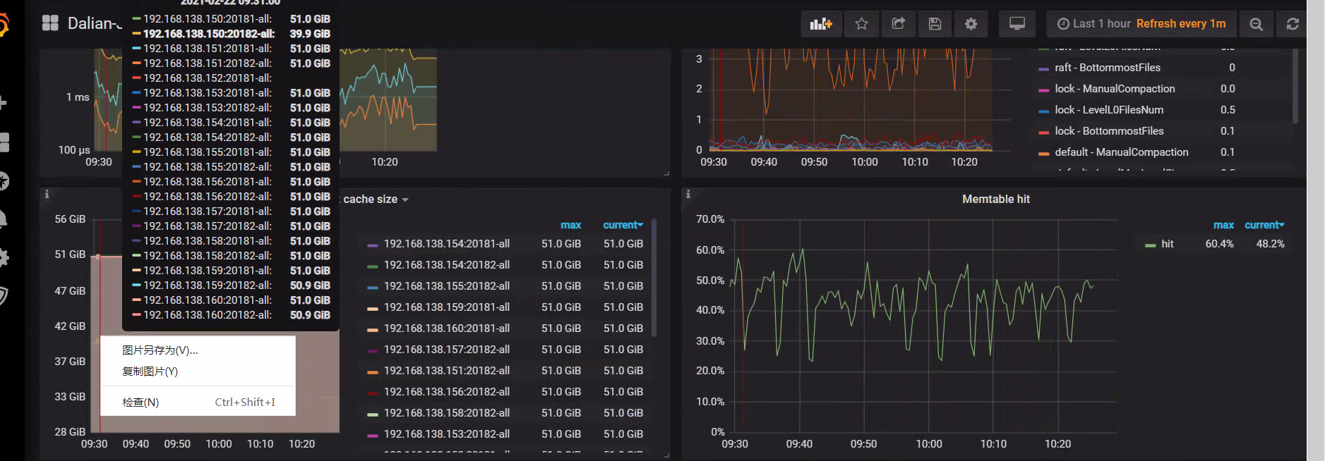Click color swatch for raft - BottommostFiles
The height and width of the screenshot is (461, 1325).
point(1043,68)
